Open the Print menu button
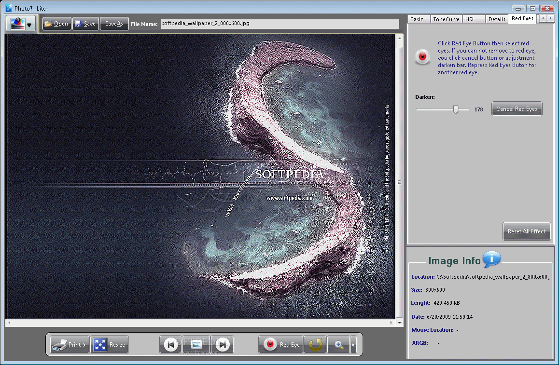The image size is (559, 365). [x=69, y=345]
